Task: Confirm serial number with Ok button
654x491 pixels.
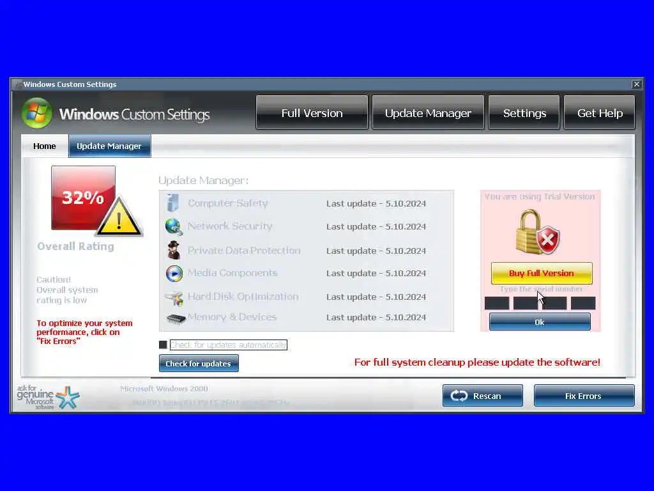Action: 540,322
